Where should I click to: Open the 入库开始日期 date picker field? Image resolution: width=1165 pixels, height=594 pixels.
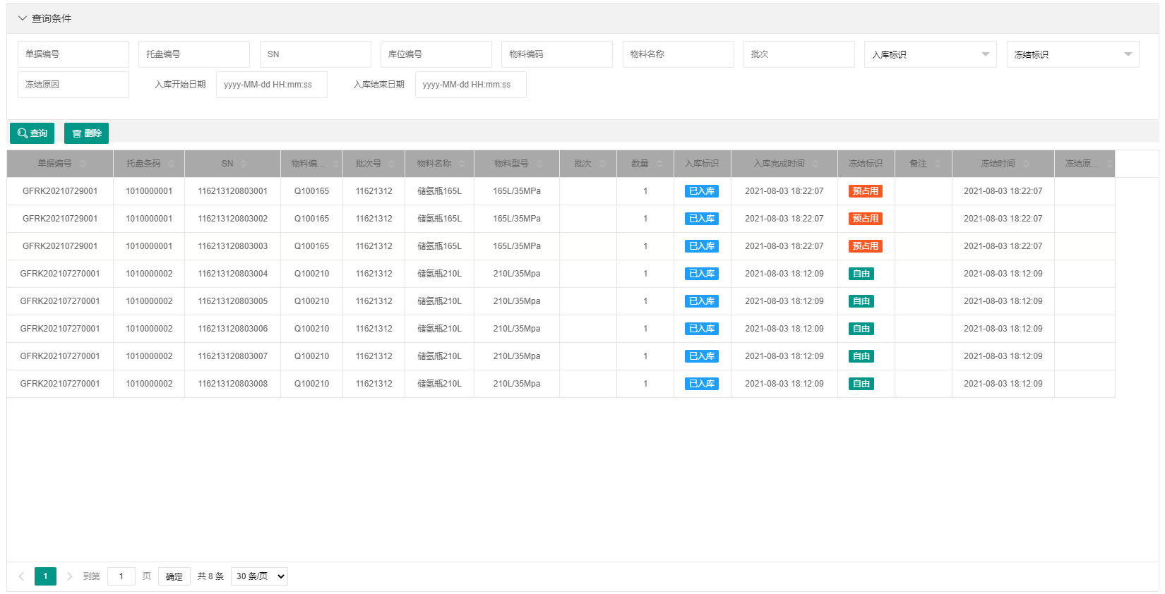[x=272, y=85]
